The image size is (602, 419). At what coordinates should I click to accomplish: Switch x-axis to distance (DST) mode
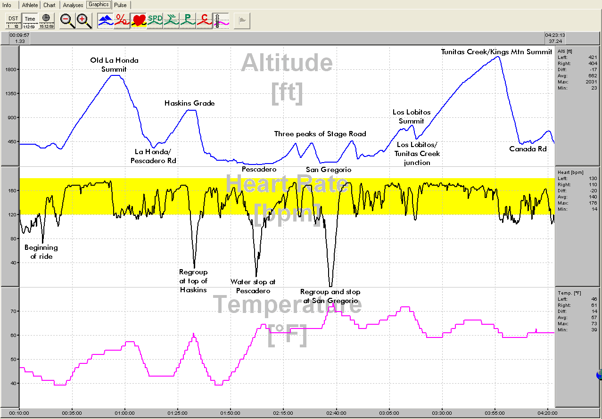13,21
